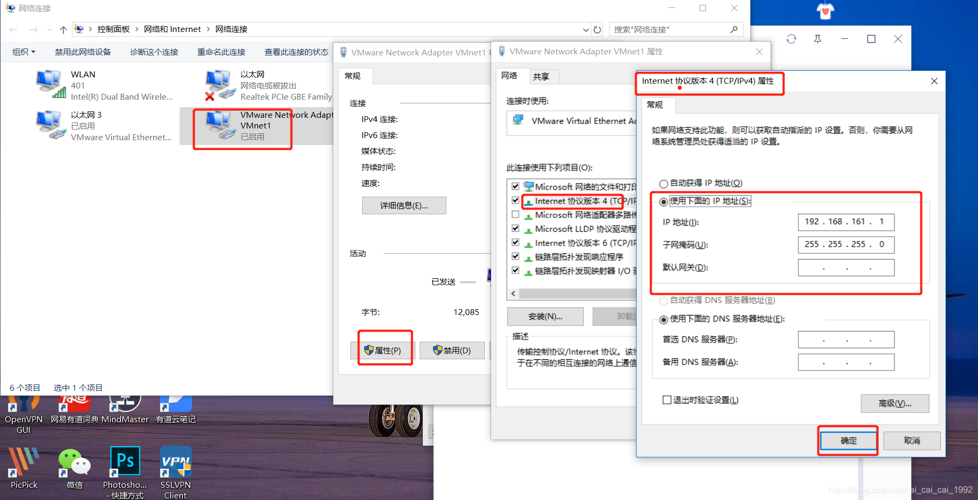Click 禁用(D) button in status dialog
The image size is (978, 500).
[452, 350]
